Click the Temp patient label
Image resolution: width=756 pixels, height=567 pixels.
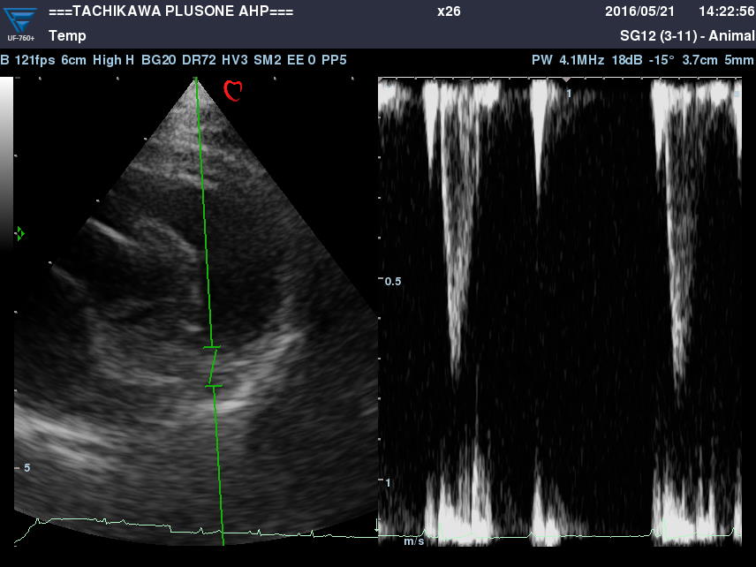point(67,36)
